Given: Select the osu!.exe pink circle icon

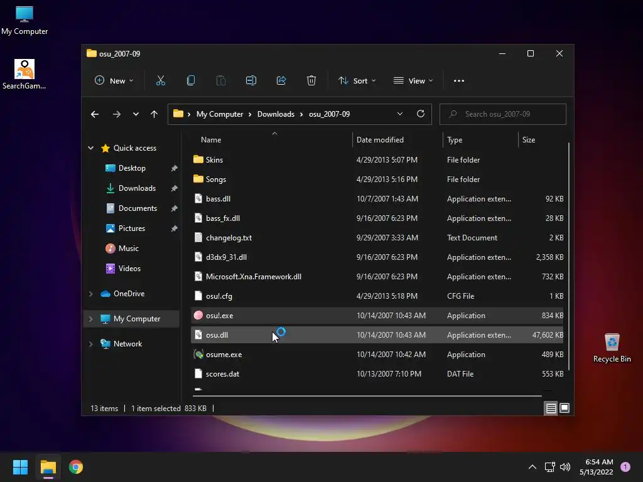Looking at the screenshot, I should (198, 315).
